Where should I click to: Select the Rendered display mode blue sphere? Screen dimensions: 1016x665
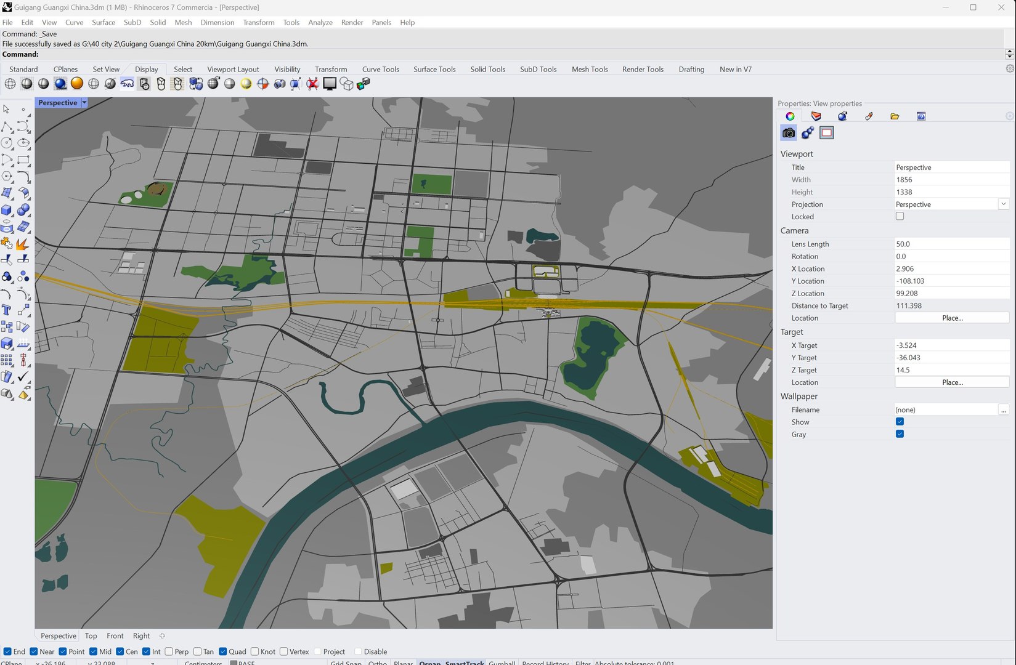[x=60, y=84]
